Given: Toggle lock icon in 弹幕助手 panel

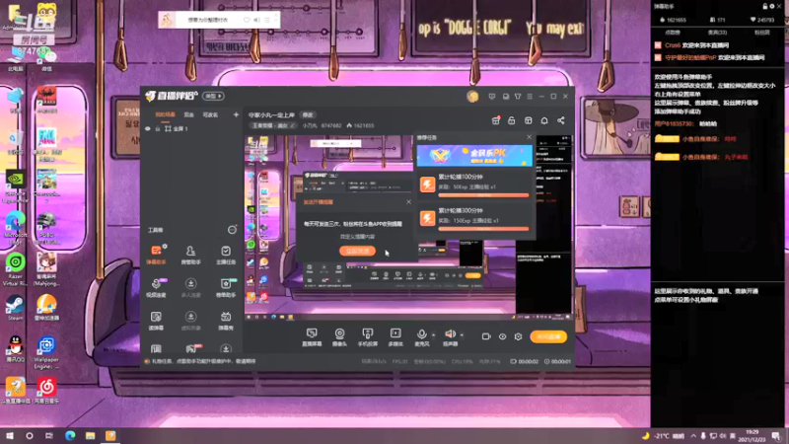Looking at the screenshot, I should pyautogui.click(x=765, y=6).
